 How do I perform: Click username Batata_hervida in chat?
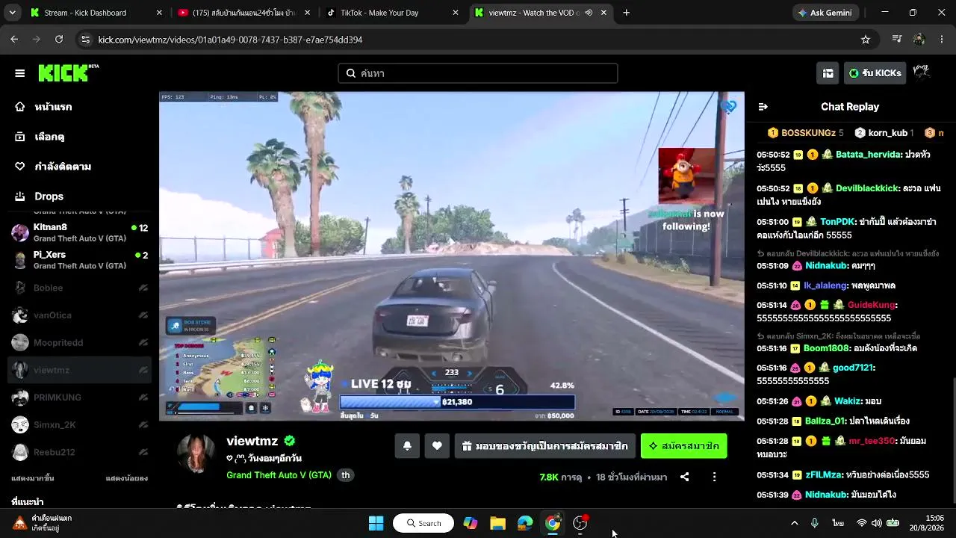866,155
